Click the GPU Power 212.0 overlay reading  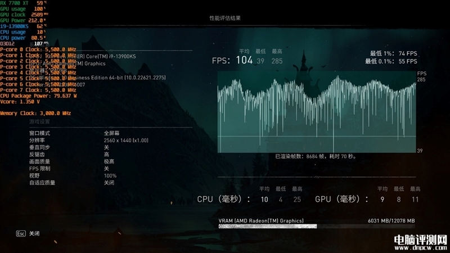(x=23, y=20)
